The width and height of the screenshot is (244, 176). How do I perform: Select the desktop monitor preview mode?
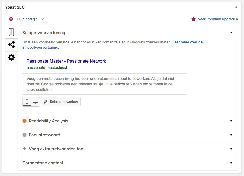click(x=35, y=102)
